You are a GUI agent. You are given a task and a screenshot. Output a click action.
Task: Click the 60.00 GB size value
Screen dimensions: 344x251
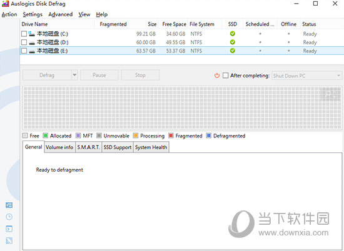(x=146, y=42)
